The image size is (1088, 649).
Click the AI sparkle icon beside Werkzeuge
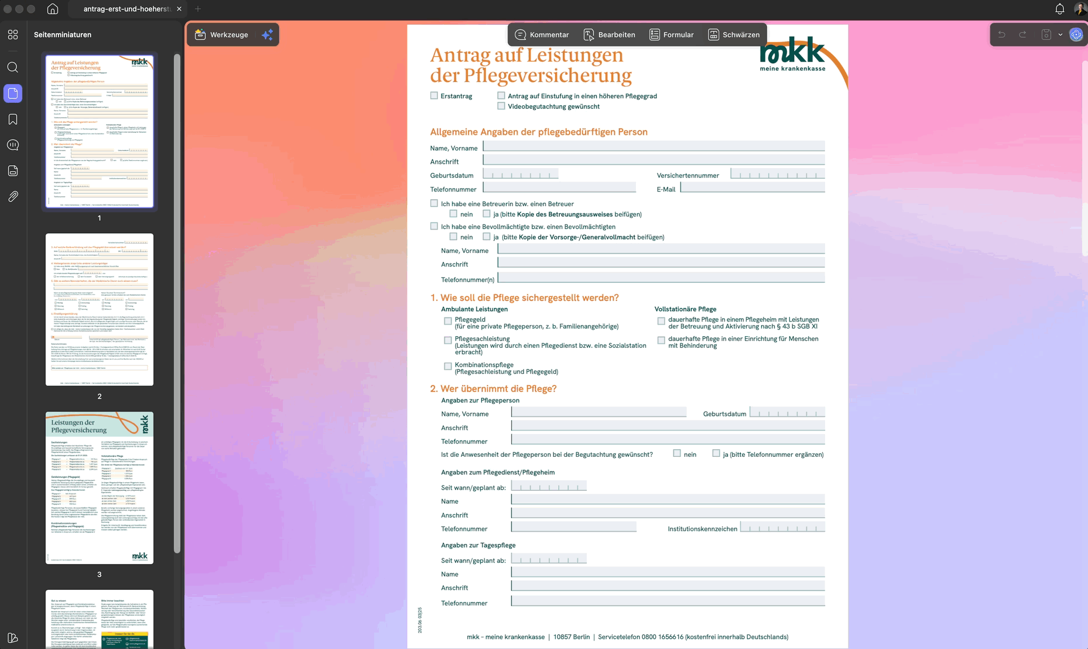(x=268, y=35)
